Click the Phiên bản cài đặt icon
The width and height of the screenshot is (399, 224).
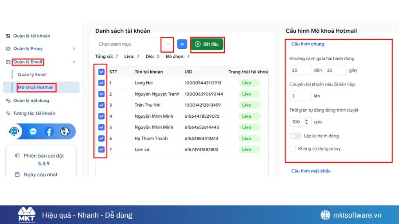[x=17, y=155]
